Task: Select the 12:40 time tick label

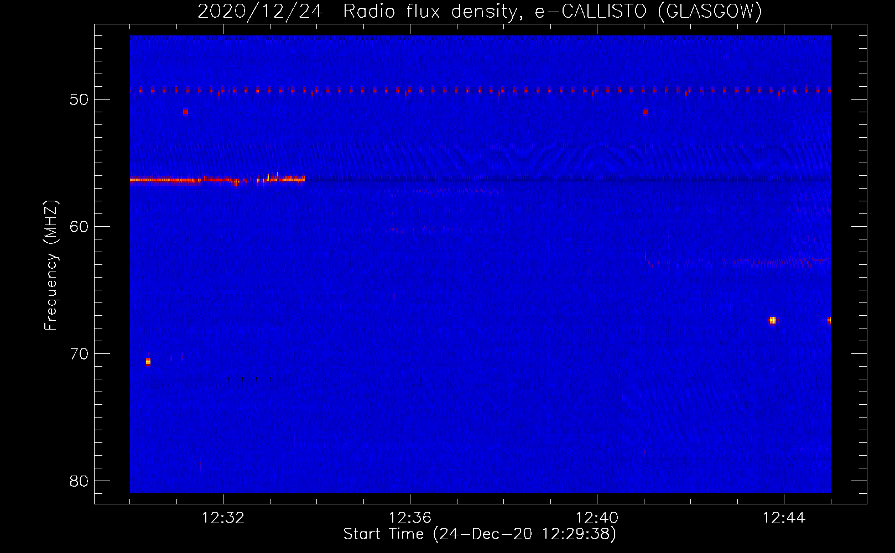Action: [x=597, y=518]
